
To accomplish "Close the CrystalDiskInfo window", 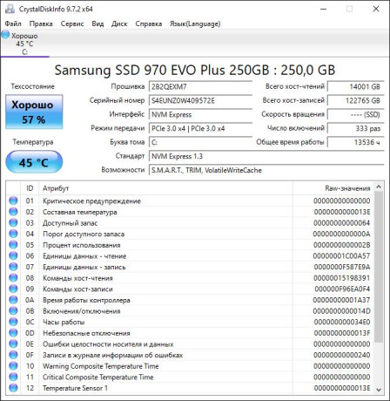I will click(376, 9).
